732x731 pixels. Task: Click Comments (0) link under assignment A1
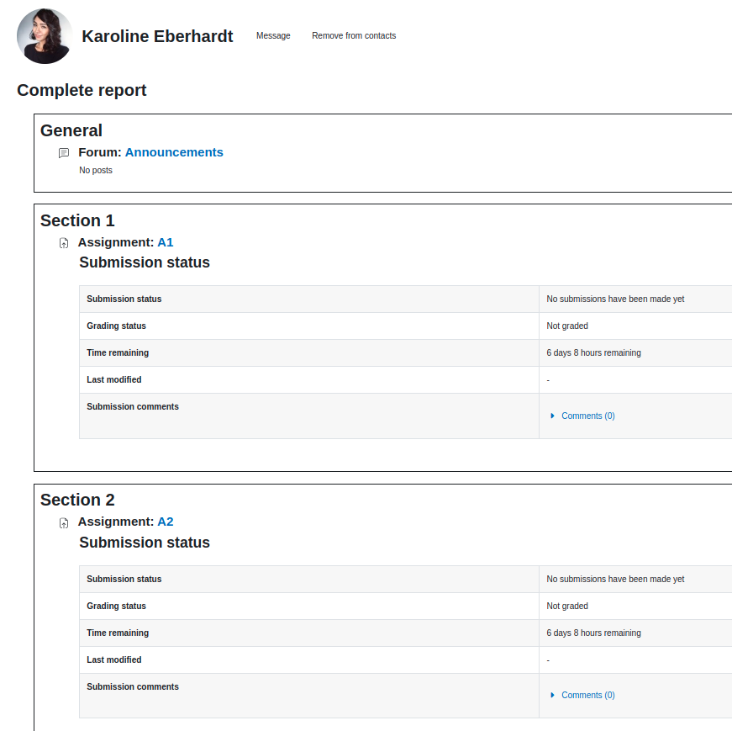pos(587,416)
